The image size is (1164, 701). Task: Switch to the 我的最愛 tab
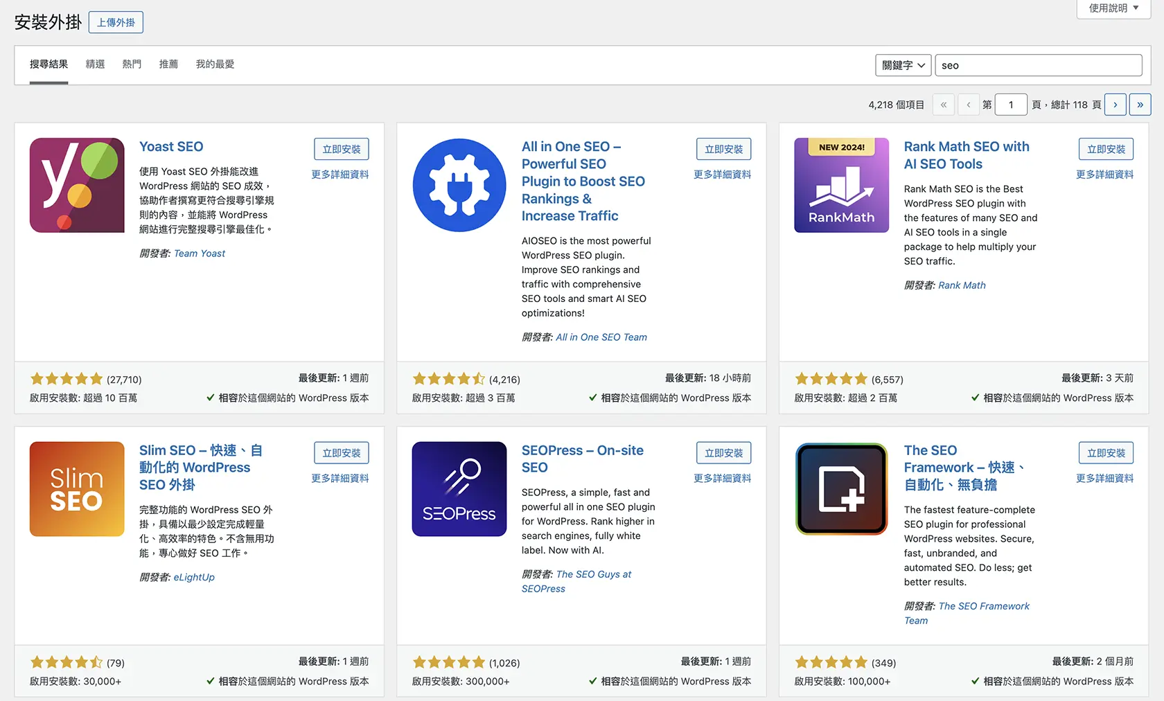(x=215, y=64)
